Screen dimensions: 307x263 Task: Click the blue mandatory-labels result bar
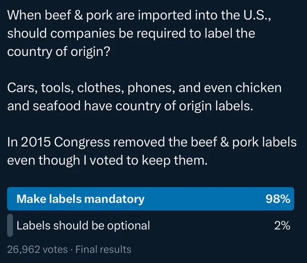150,199
